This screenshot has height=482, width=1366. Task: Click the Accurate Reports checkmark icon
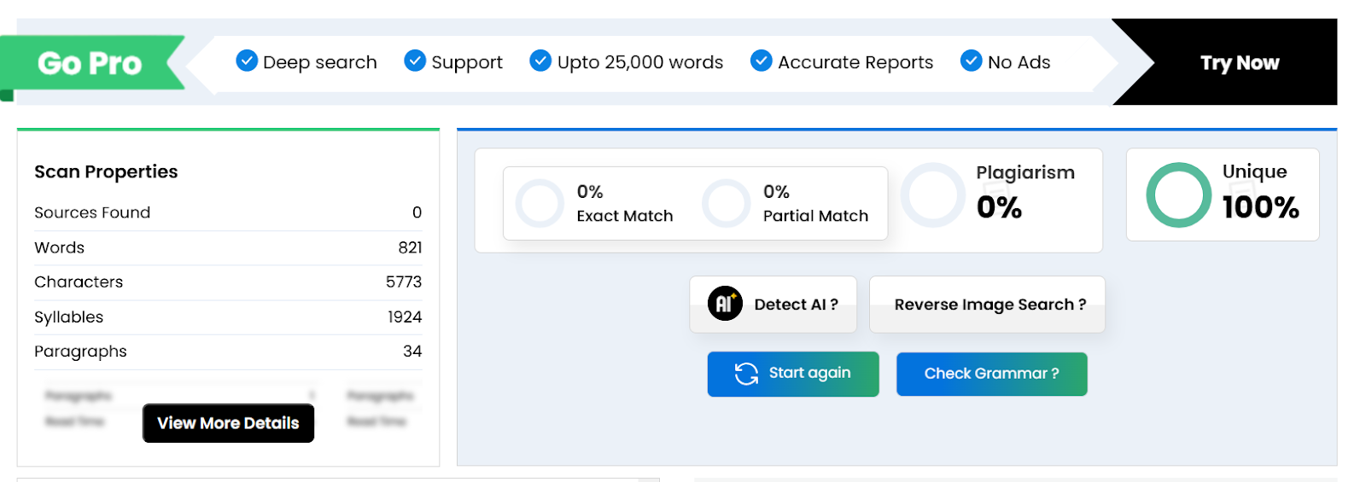(761, 61)
